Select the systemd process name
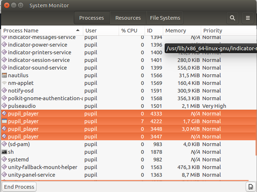The width and height of the screenshot is (257, 192). (x=18, y=160)
